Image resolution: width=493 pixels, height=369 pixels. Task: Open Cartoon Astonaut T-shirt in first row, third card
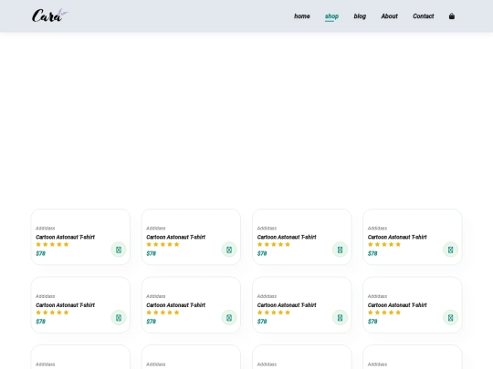[x=287, y=237]
